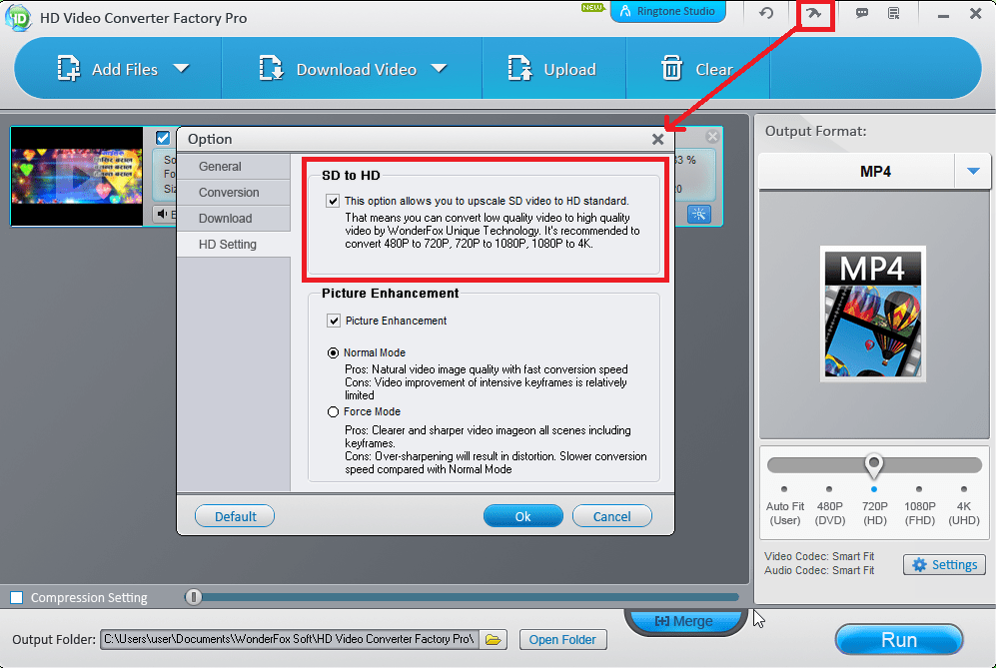
Task: Click the Upload toolbar button
Action: 552,69
